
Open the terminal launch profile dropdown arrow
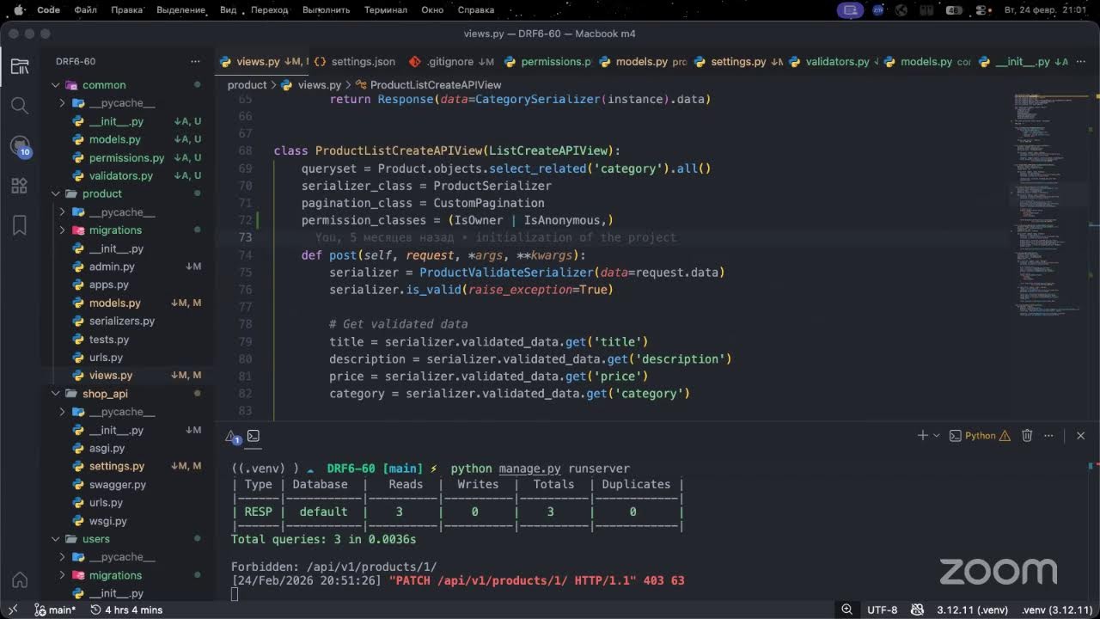click(x=937, y=436)
